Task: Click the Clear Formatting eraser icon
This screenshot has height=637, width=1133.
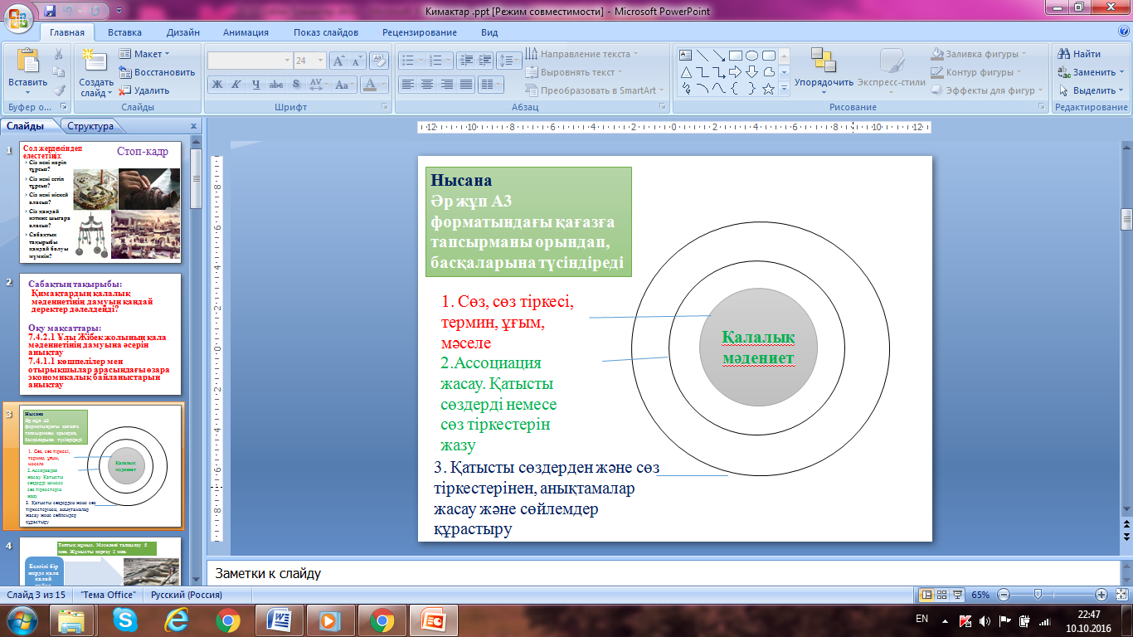Action: (x=379, y=61)
